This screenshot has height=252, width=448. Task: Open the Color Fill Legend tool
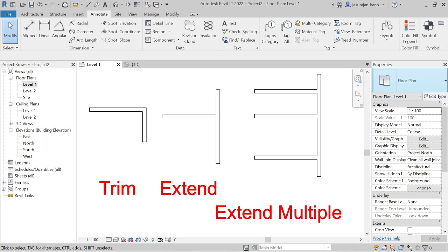(x=409, y=31)
